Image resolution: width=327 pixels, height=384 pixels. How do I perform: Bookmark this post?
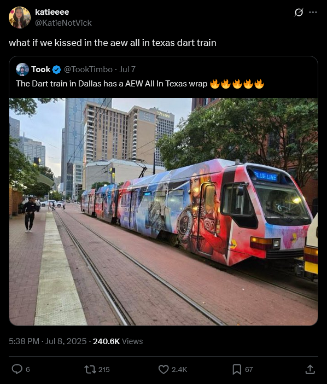click(237, 369)
